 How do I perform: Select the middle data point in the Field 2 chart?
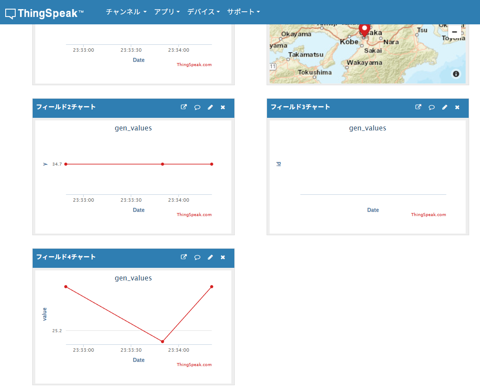162,164
